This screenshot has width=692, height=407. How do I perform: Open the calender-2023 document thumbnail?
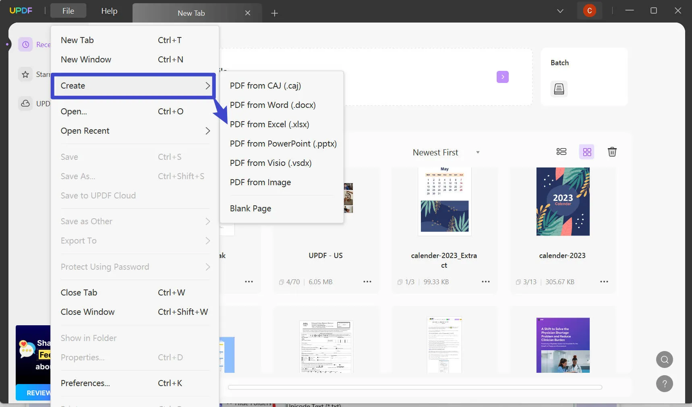point(562,202)
